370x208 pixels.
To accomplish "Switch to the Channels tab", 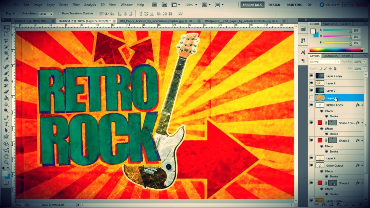I will pos(330,56).
